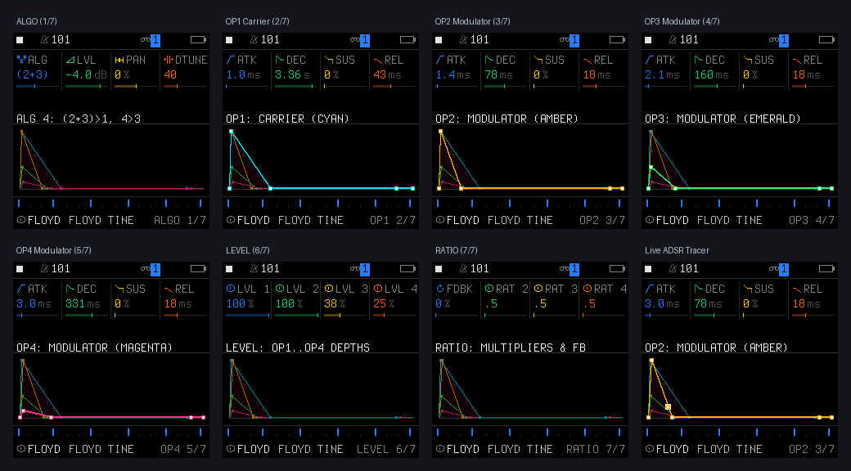
Task: Click the ATK icon in OP2 Modulator (3/7) panel
Action: [440, 60]
